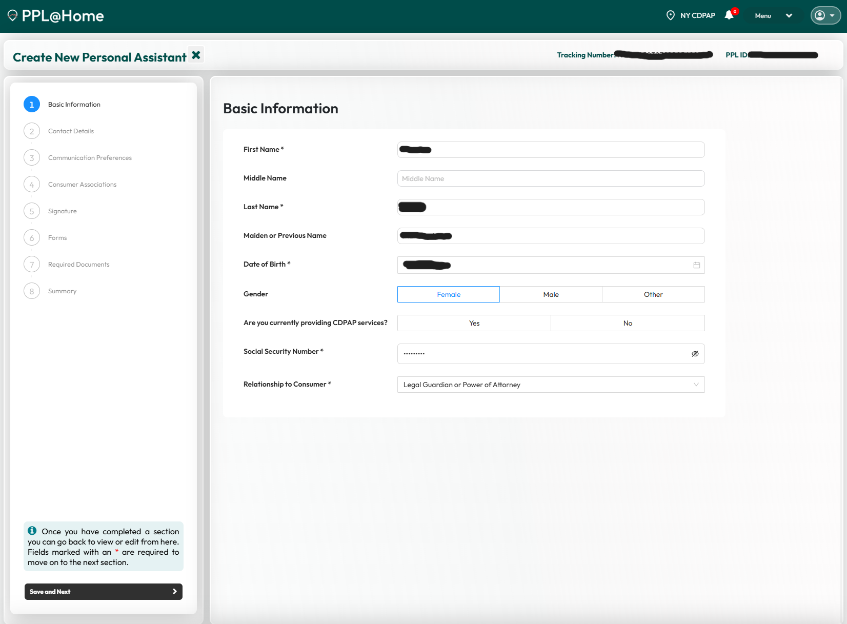Click step 8 Summary circle icon
This screenshot has height=624, width=847.
tap(31, 291)
